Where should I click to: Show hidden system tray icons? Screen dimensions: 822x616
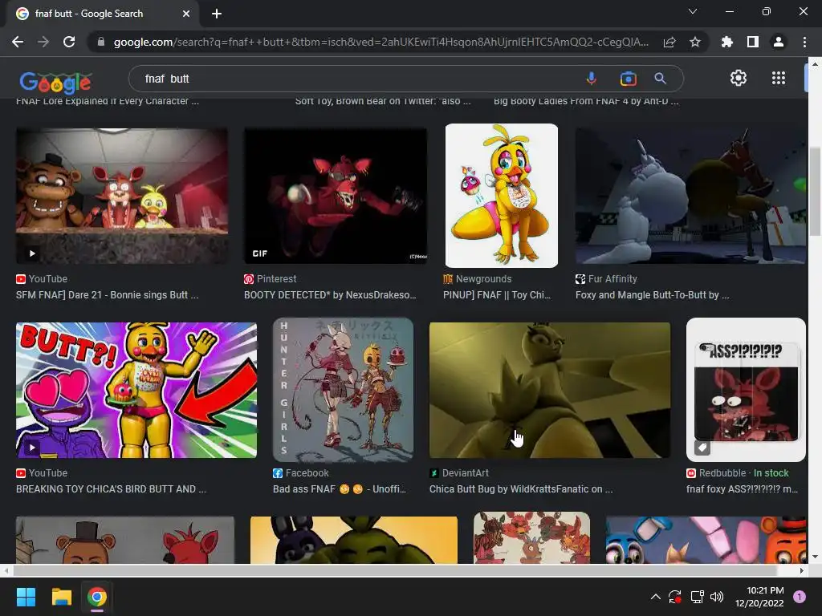coord(655,597)
